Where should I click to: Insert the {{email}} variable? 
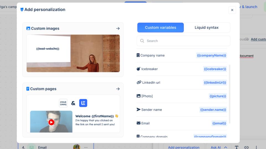[x=219, y=123]
